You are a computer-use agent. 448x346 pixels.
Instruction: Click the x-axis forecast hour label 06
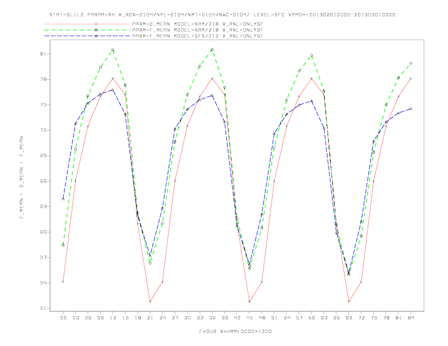click(x=88, y=318)
